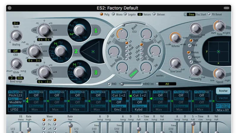Screen dimensions: 237x133
Task: Click the Tone knob
Action: 219,26
